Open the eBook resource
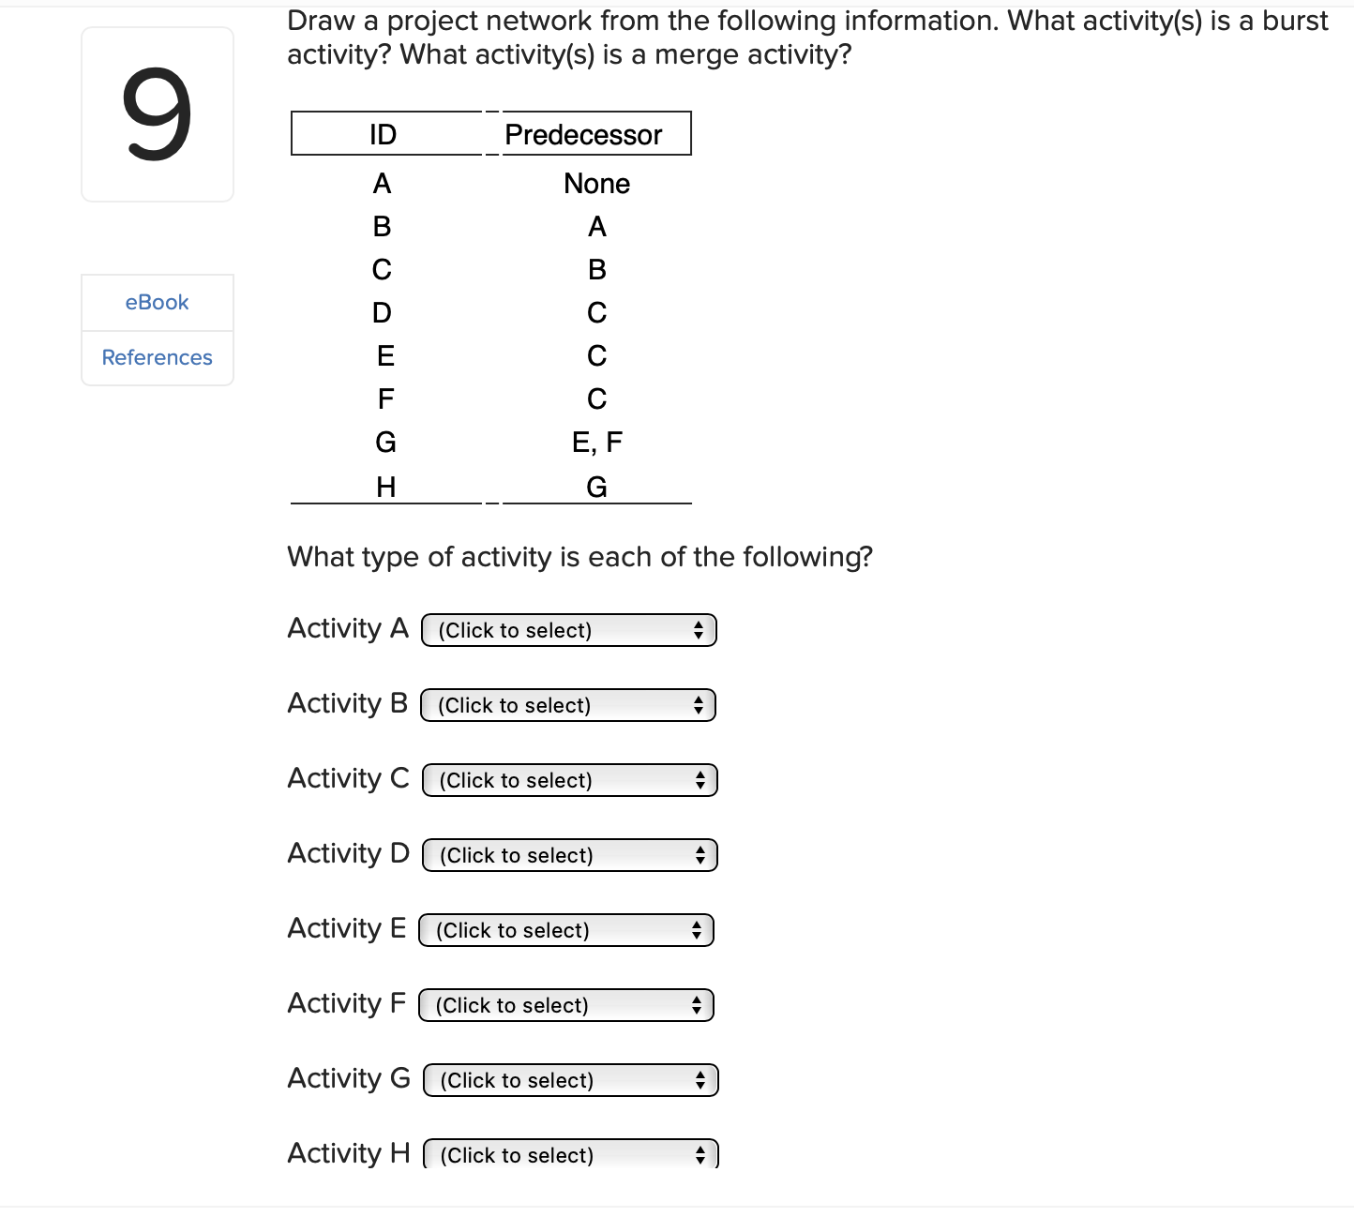This screenshot has height=1217, width=1354. (x=157, y=302)
